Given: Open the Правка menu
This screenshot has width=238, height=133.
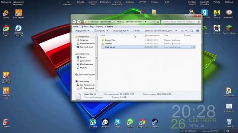Looking at the screenshot, I should (x=84, y=27).
